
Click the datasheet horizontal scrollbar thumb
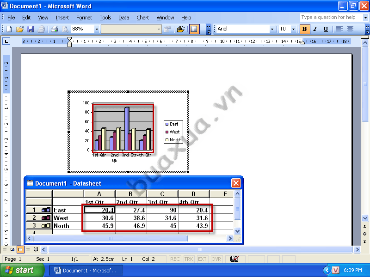click(111, 238)
